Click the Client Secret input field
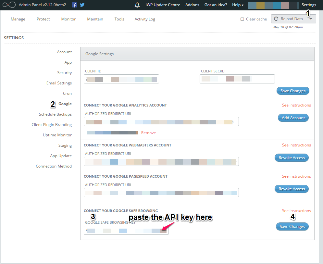Viewport: 323px width, 264px height. click(237, 79)
